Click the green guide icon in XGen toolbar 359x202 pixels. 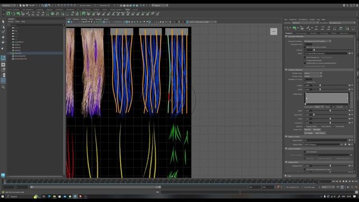(294, 28)
